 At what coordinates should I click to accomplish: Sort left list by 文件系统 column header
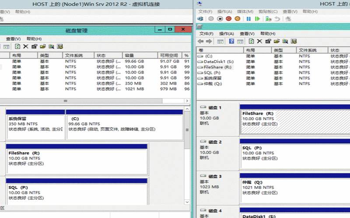pyautogui.click(x=78, y=55)
